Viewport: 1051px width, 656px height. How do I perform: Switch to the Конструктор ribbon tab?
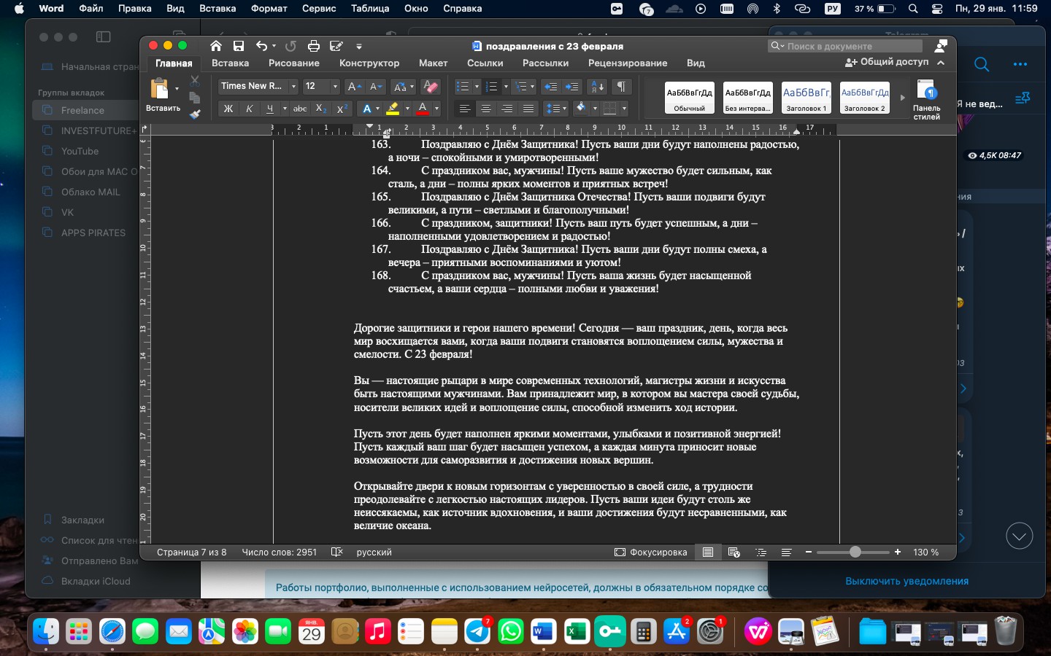(x=369, y=63)
